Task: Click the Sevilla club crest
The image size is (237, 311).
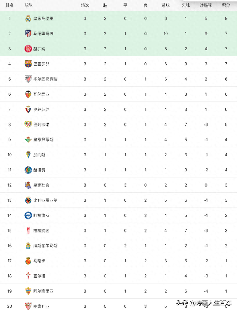Action: point(28,306)
